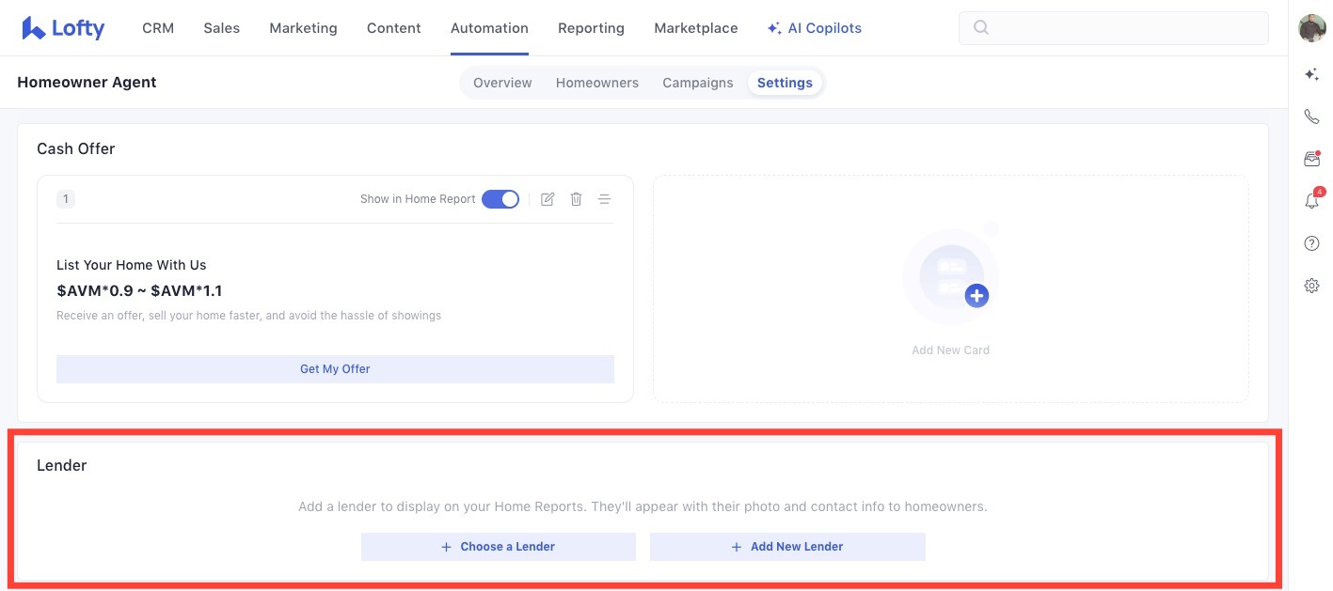Click the "Add a lender to display" description

pos(643,506)
